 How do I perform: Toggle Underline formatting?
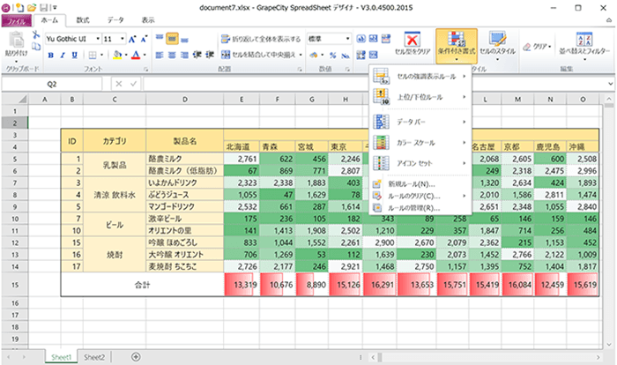76,55
